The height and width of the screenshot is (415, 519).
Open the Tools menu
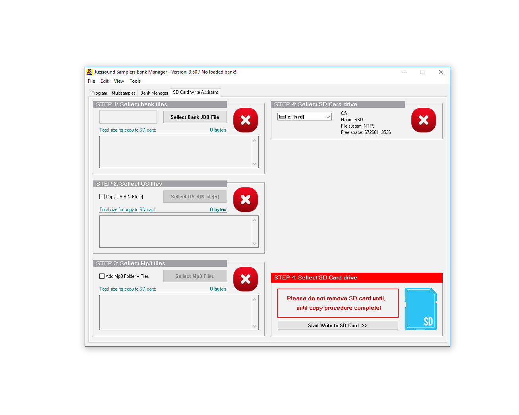(135, 81)
